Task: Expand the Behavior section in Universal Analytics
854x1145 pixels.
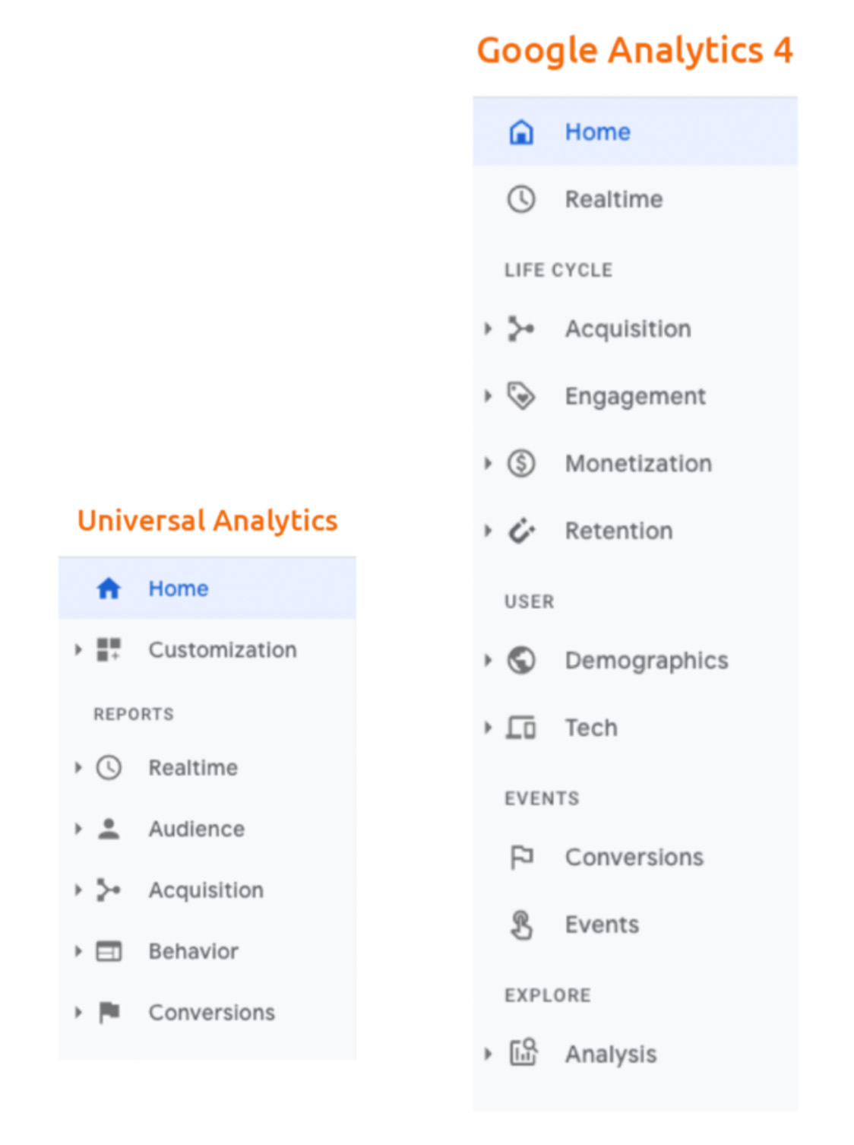Action: (x=78, y=951)
